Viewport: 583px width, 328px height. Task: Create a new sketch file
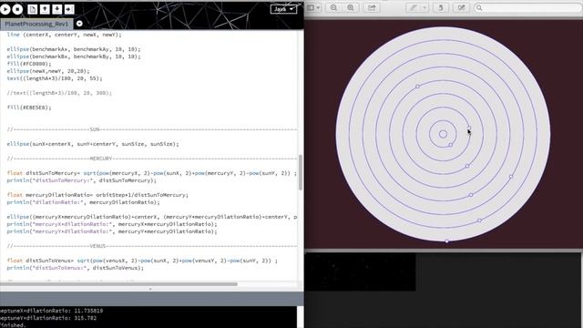tap(33, 9)
